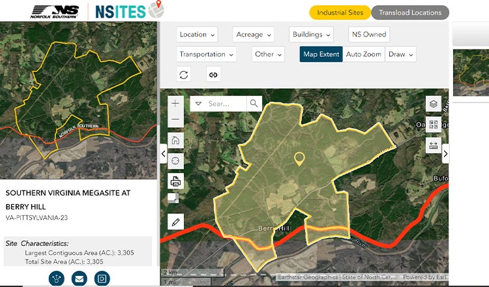Open the site aerial image preview

78,100
